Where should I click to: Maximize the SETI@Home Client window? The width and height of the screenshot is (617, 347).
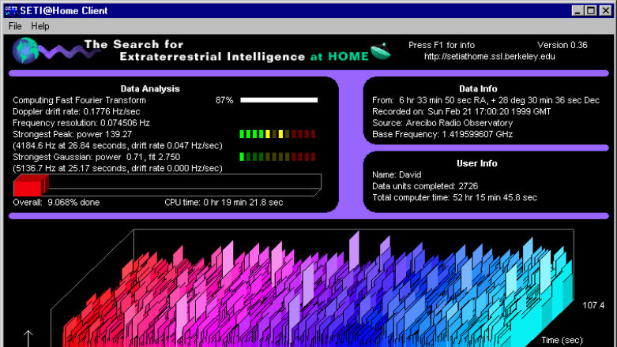point(591,10)
